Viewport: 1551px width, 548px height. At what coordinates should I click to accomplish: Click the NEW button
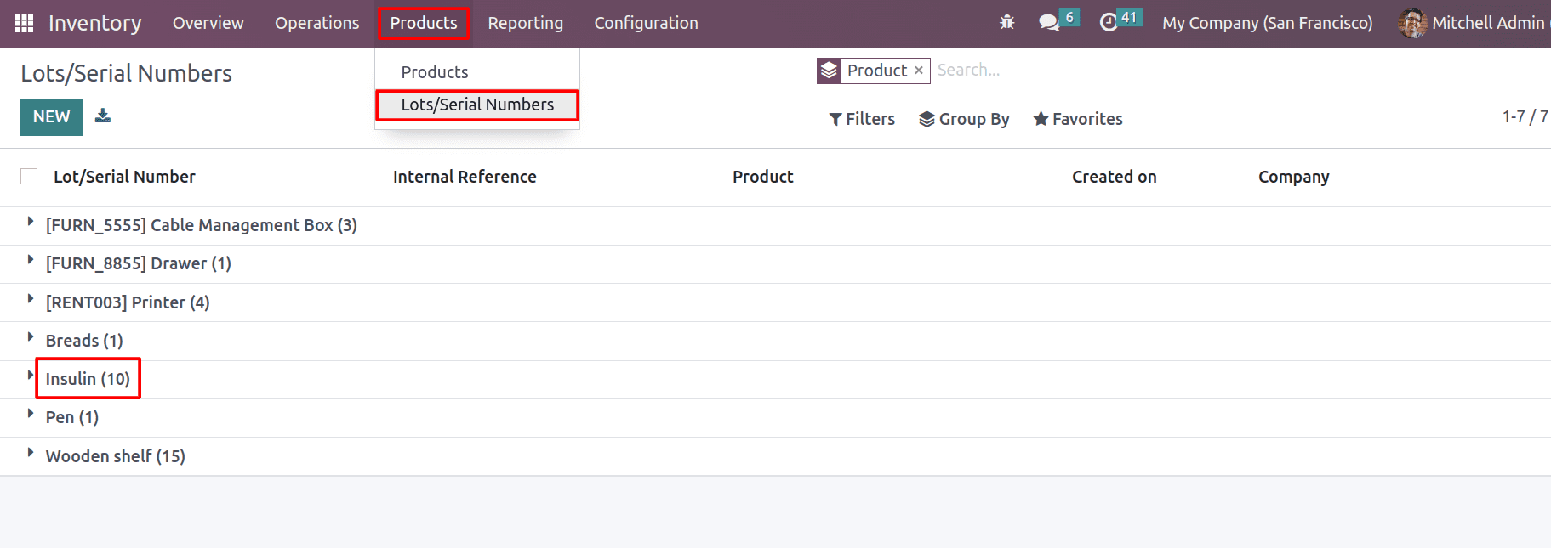pos(51,117)
